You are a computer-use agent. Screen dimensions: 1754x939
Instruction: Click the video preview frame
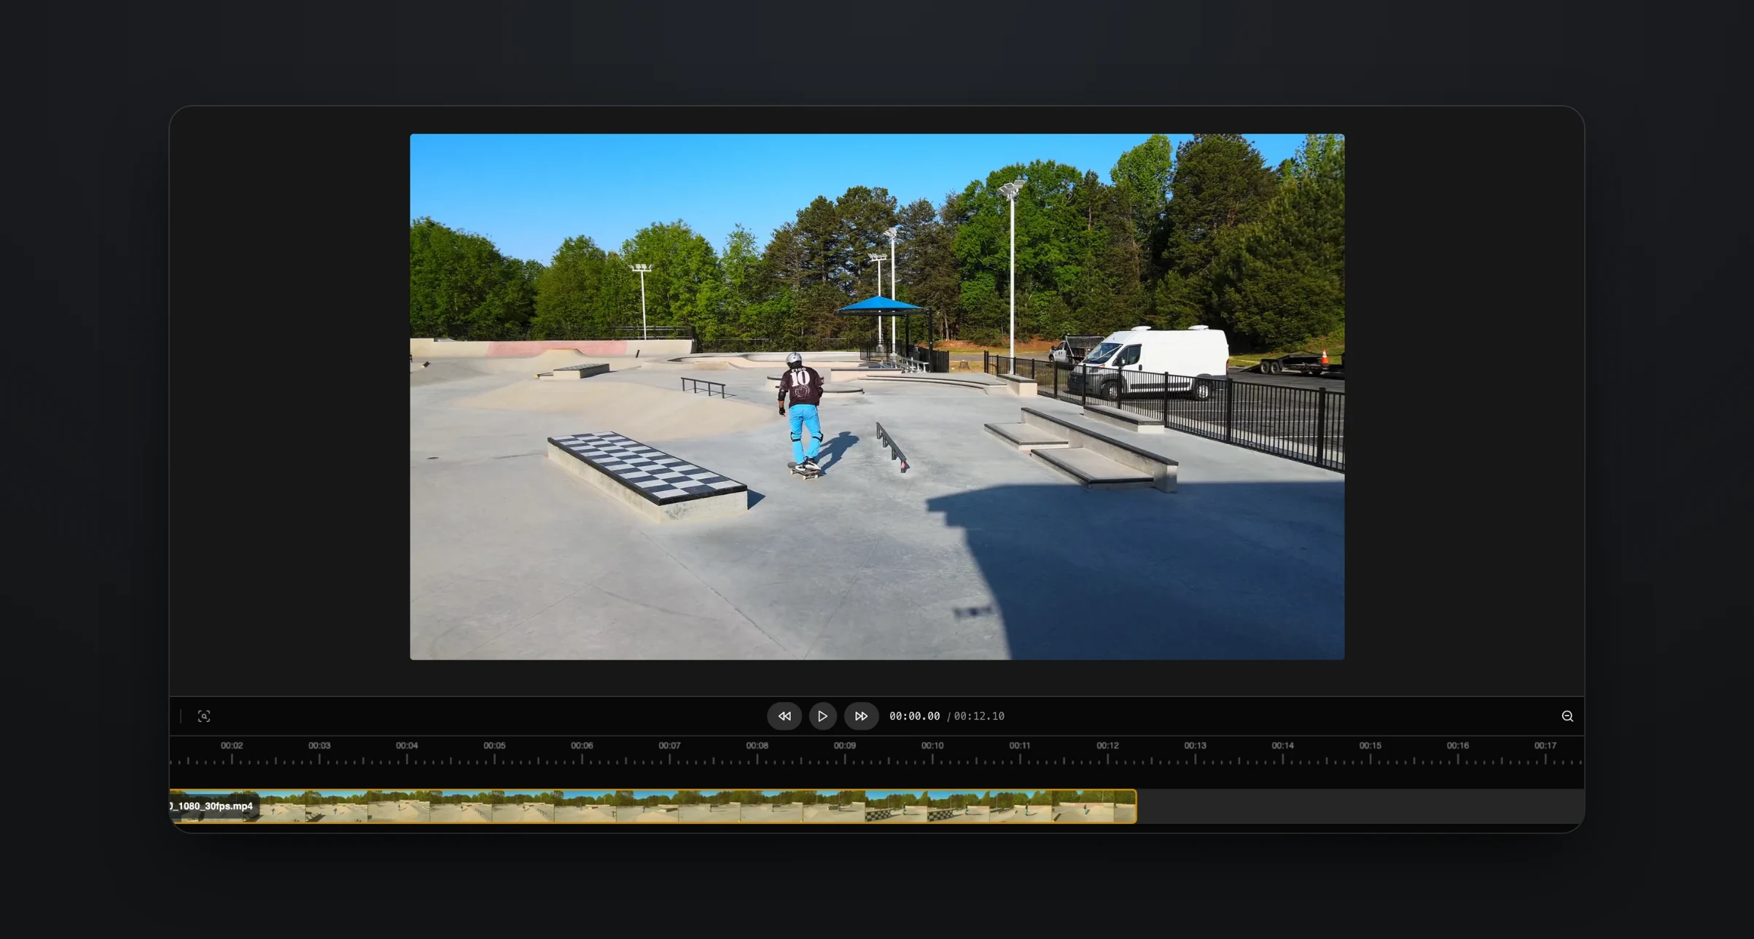[x=877, y=397]
